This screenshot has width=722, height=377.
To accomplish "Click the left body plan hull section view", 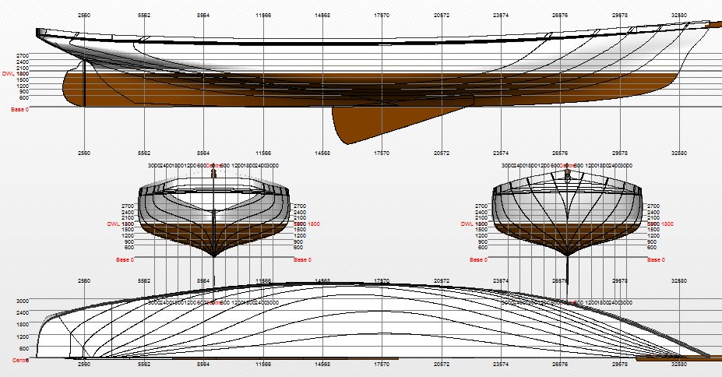I will tap(213, 214).
